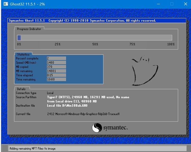
Task: Click the MB copied value field
Action: point(56,67)
